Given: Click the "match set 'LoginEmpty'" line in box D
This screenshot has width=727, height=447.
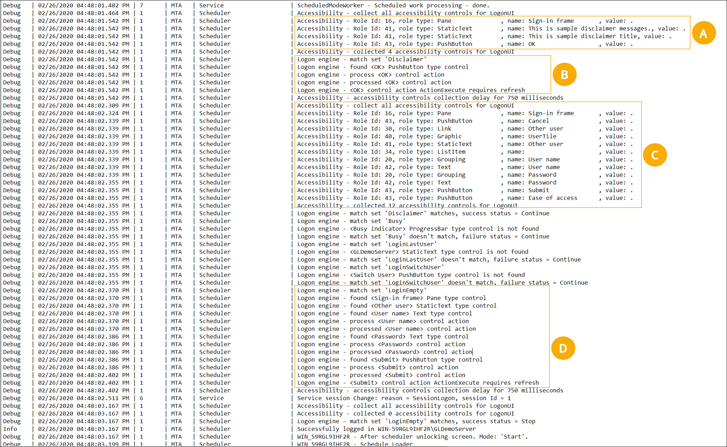Looking at the screenshot, I should (x=361, y=290).
